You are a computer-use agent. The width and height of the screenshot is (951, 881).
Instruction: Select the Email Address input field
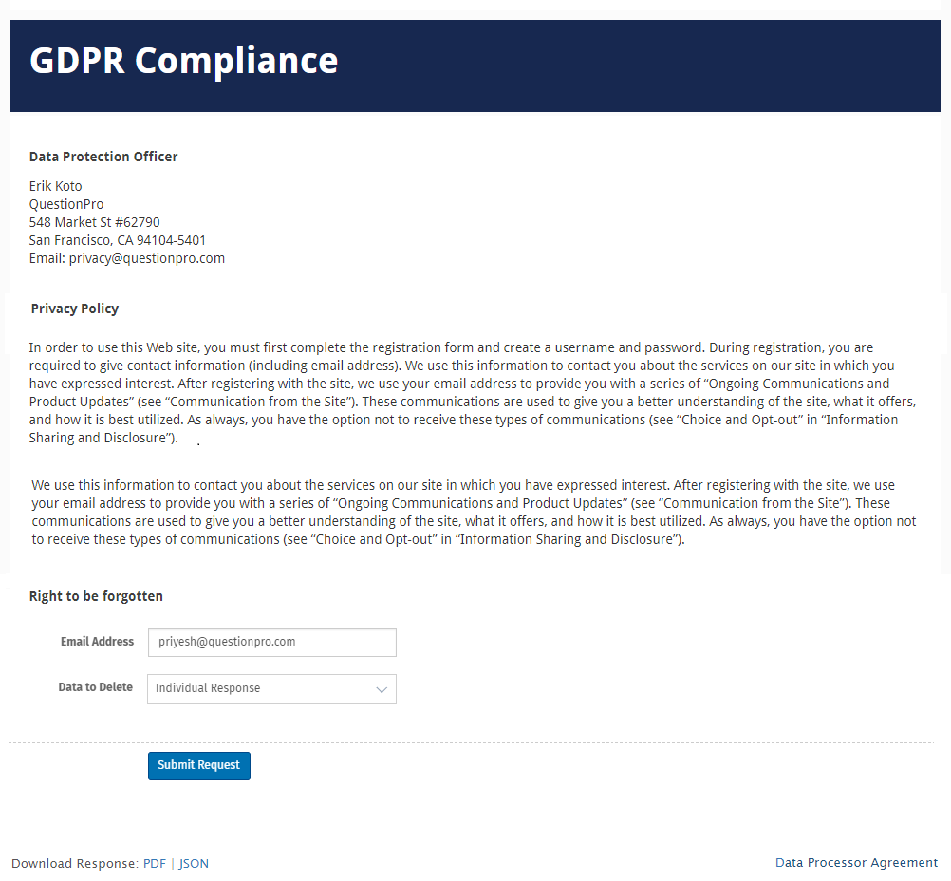coord(271,643)
